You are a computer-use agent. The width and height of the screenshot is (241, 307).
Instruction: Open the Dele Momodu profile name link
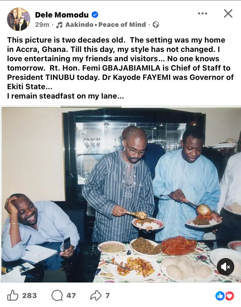coord(62,15)
